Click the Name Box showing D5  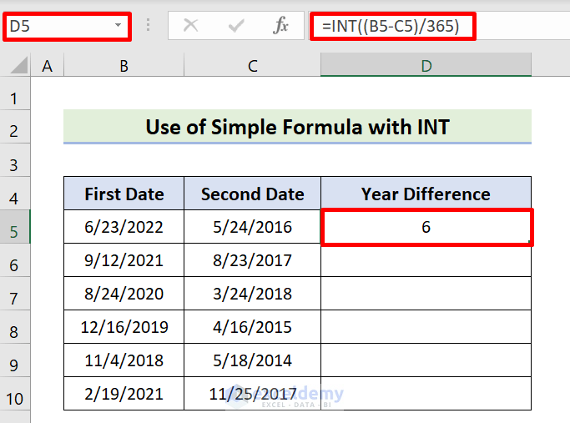pyautogui.click(x=67, y=26)
